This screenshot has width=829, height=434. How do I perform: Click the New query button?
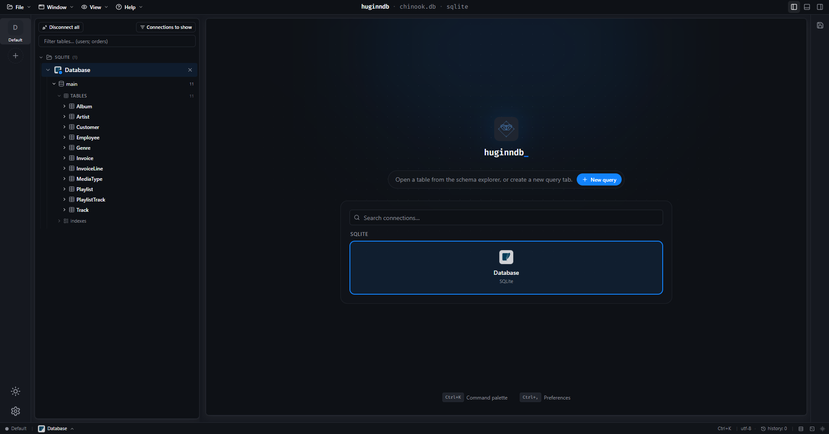[x=599, y=180]
